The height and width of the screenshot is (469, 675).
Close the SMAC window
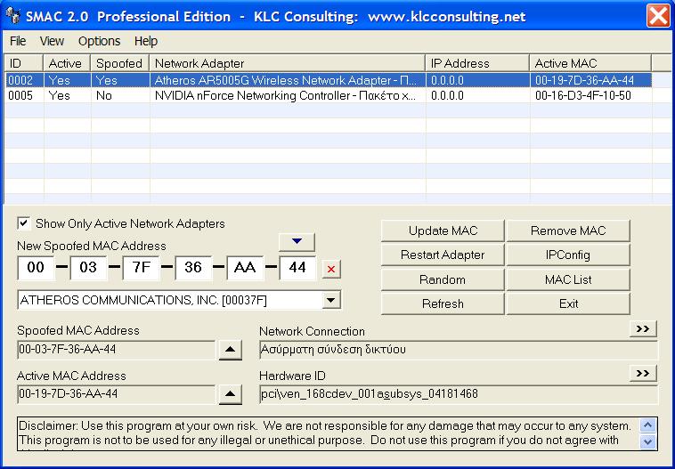pyautogui.click(x=659, y=16)
